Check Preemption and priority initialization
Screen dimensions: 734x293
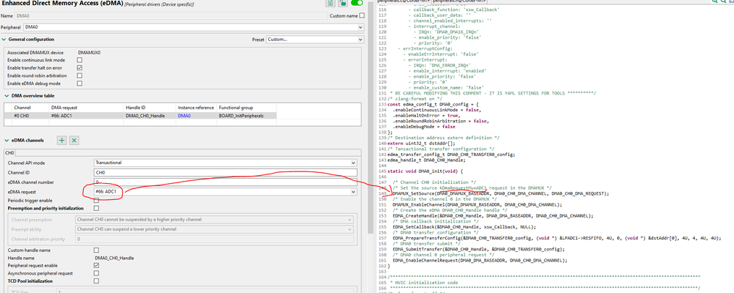tap(96, 208)
